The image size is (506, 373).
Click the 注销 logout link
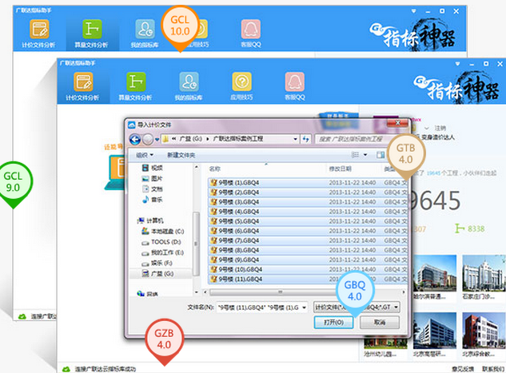pos(440,128)
